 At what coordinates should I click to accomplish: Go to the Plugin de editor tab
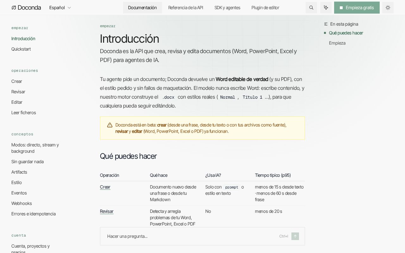click(265, 8)
